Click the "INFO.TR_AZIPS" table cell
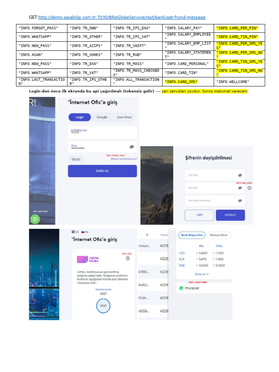Image resolution: width=279 pixels, height=372 pixels. 89,46
